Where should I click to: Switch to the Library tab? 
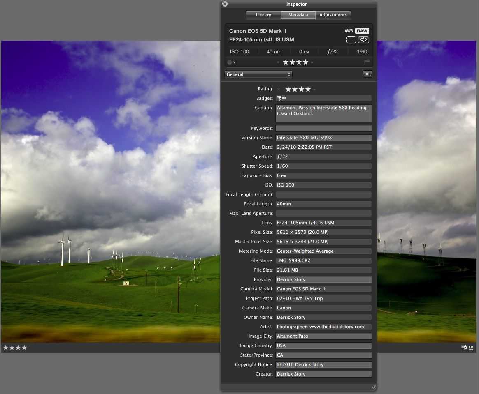263,15
